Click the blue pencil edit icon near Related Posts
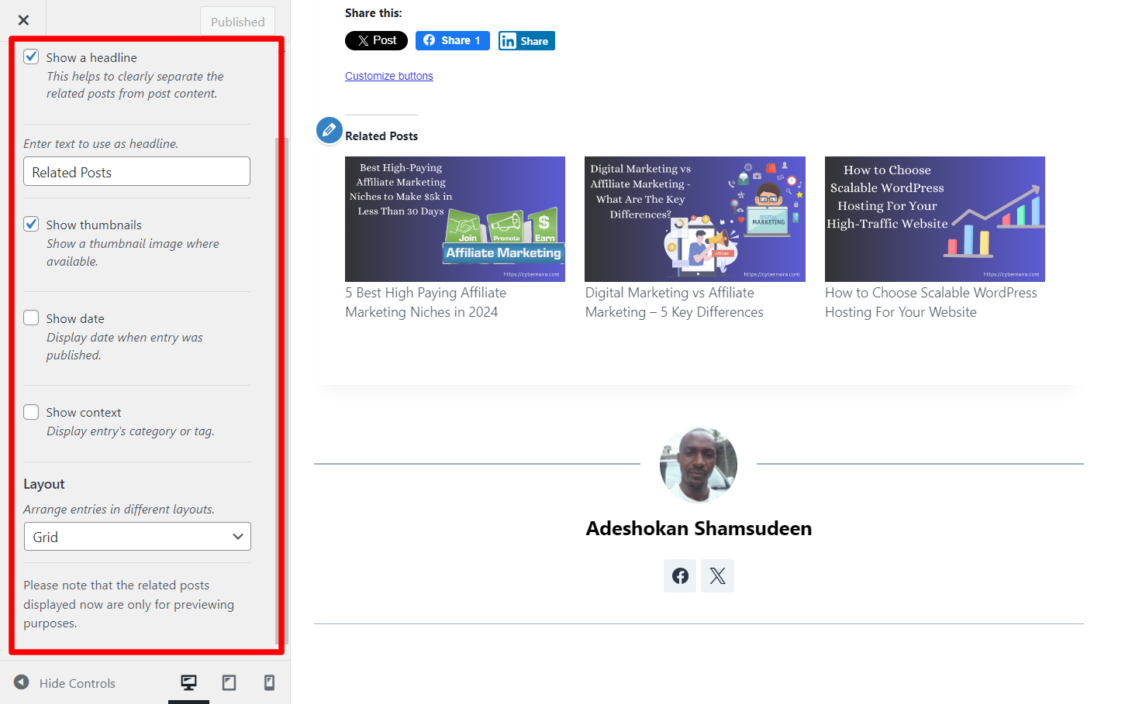Screen dimensions: 1132x704 click(x=329, y=130)
